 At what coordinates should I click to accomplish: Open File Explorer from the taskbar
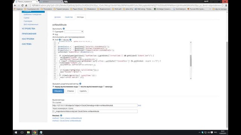coord(29,132)
